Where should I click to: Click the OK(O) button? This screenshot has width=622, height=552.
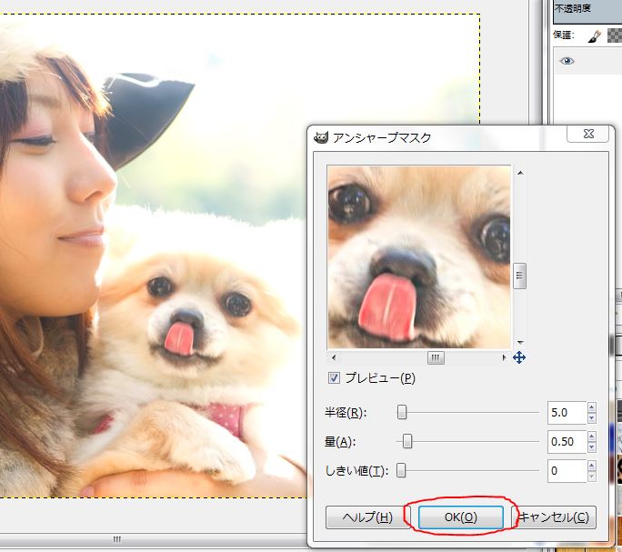coord(460,517)
